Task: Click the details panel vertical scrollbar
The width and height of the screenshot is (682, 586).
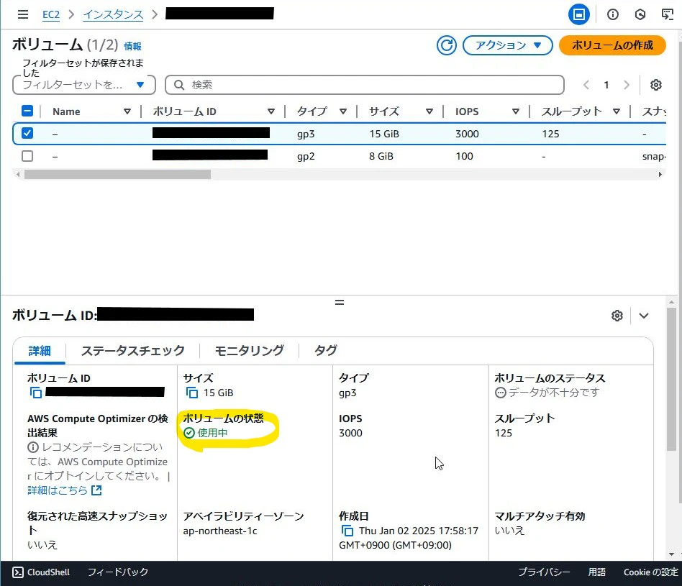Action: point(672,379)
